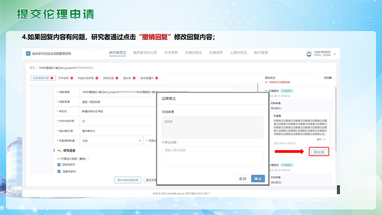Click red error icon on 研究者履历 tab
Viewport: 382px width, 215px height.
click(x=157, y=78)
